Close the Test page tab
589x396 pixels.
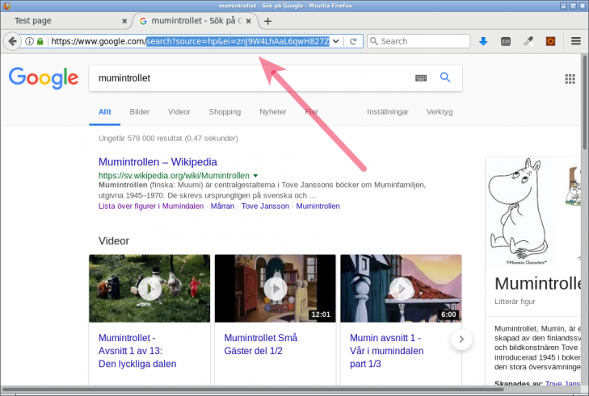pos(124,22)
